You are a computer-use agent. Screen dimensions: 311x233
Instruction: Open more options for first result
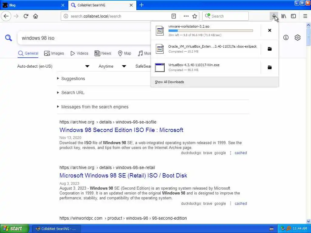[230, 153]
